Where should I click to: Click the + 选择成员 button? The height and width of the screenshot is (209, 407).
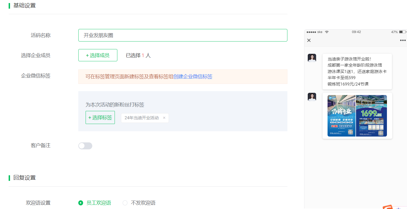pos(98,55)
